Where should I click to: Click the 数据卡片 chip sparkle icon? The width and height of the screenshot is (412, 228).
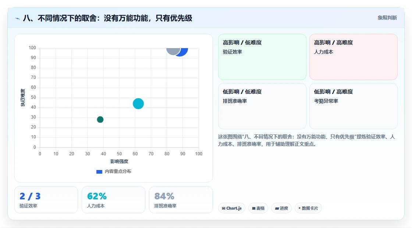(299, 208)
